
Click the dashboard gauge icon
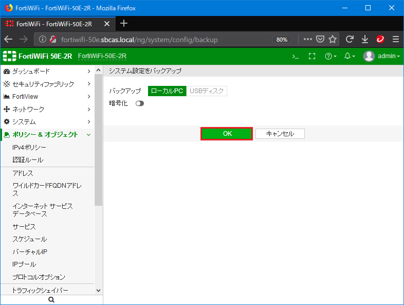point(7,71)
